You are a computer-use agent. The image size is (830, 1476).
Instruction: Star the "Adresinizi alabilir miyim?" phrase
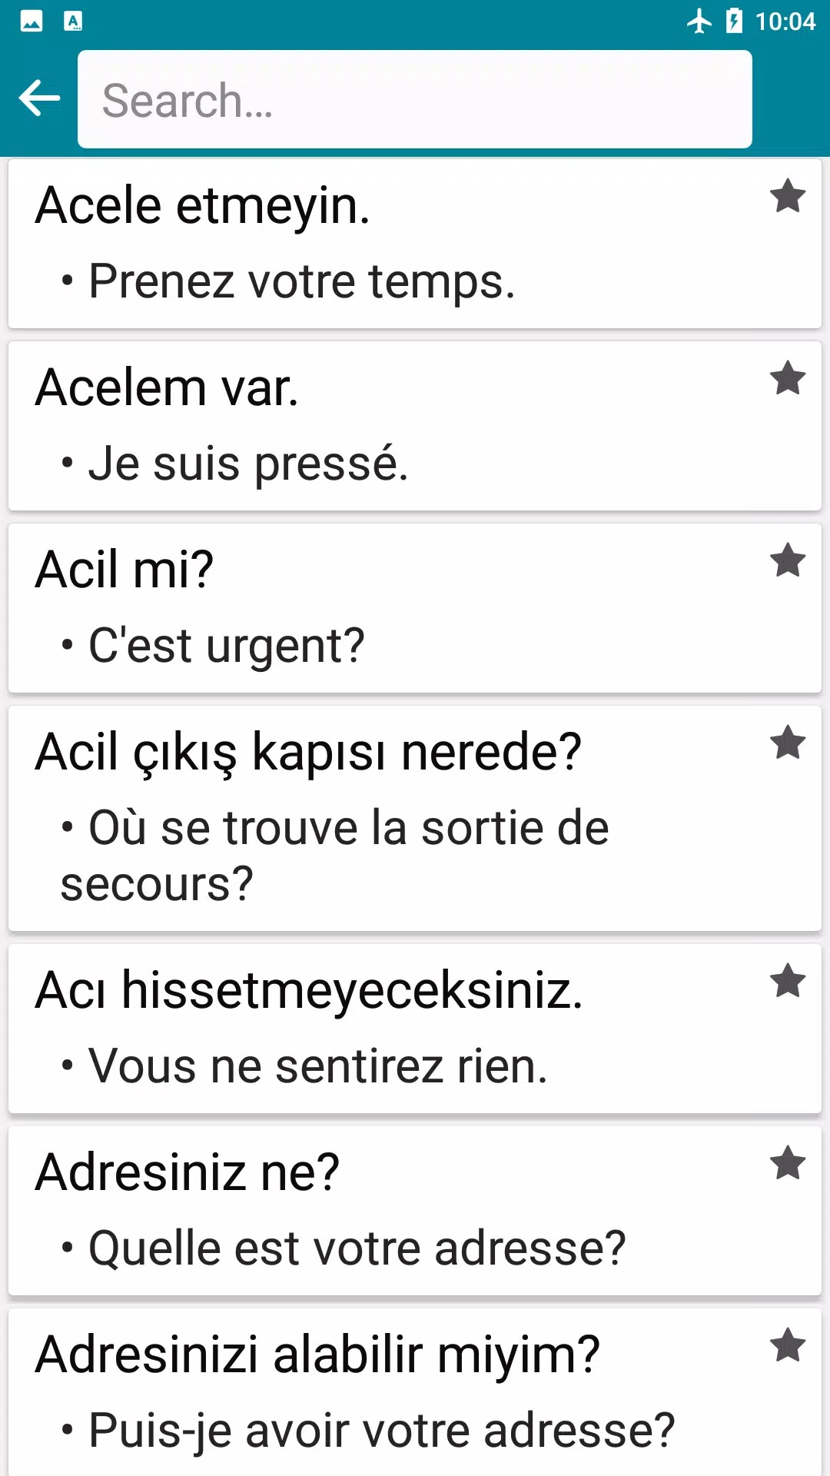(788, 1346)
